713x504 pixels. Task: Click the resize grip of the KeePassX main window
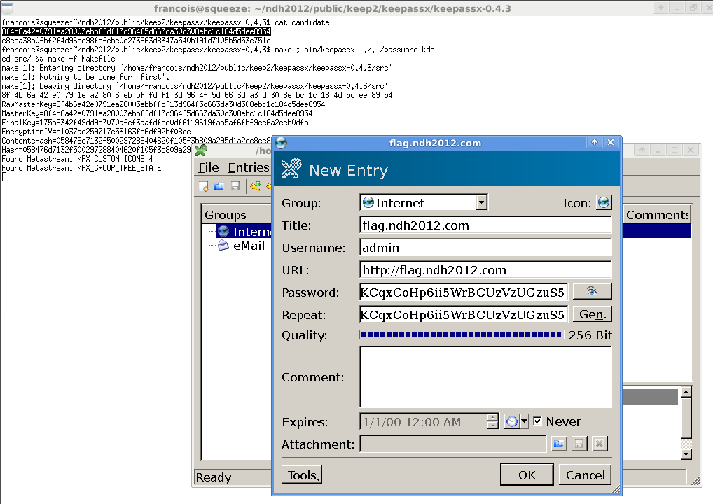tap(695, 482)
